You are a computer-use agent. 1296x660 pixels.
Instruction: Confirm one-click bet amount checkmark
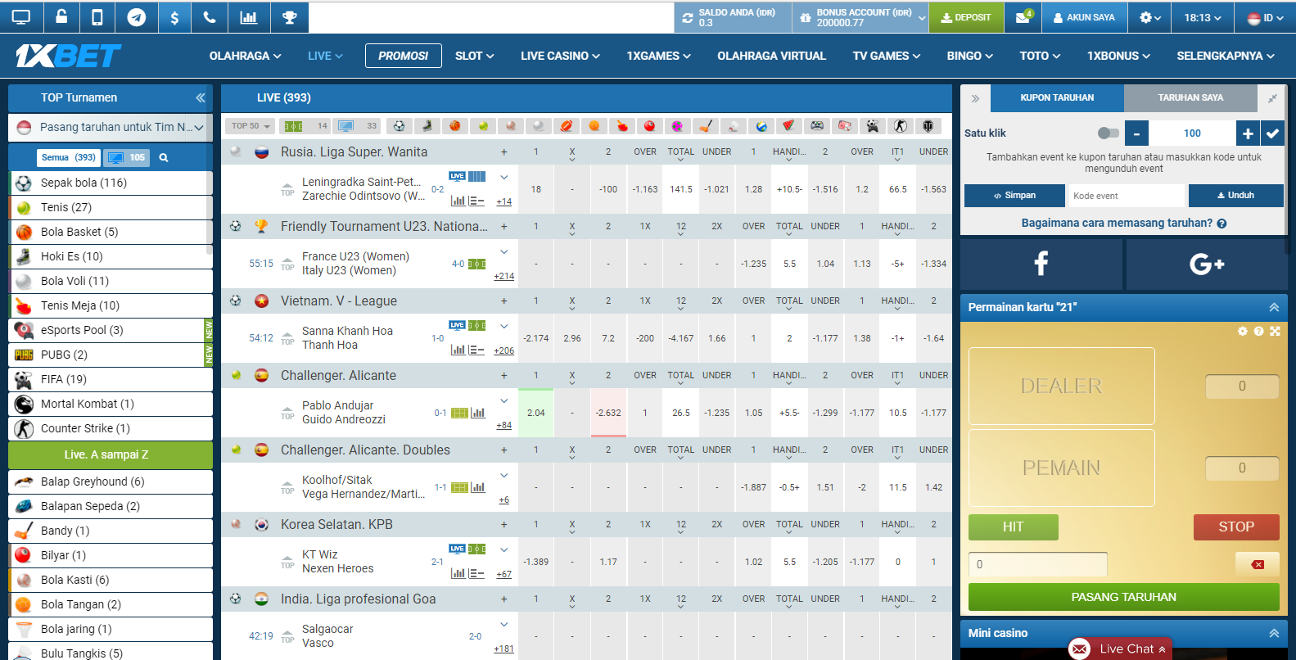pos(1272,133)
